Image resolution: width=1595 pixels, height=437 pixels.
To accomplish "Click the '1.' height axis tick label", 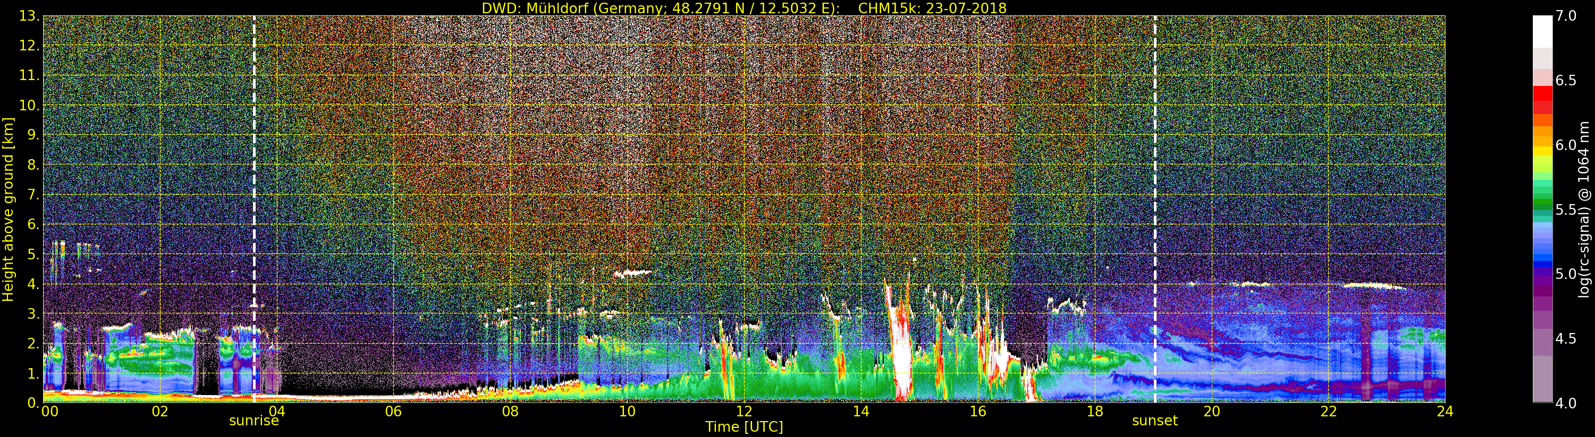I will click(x=33, y=373).
